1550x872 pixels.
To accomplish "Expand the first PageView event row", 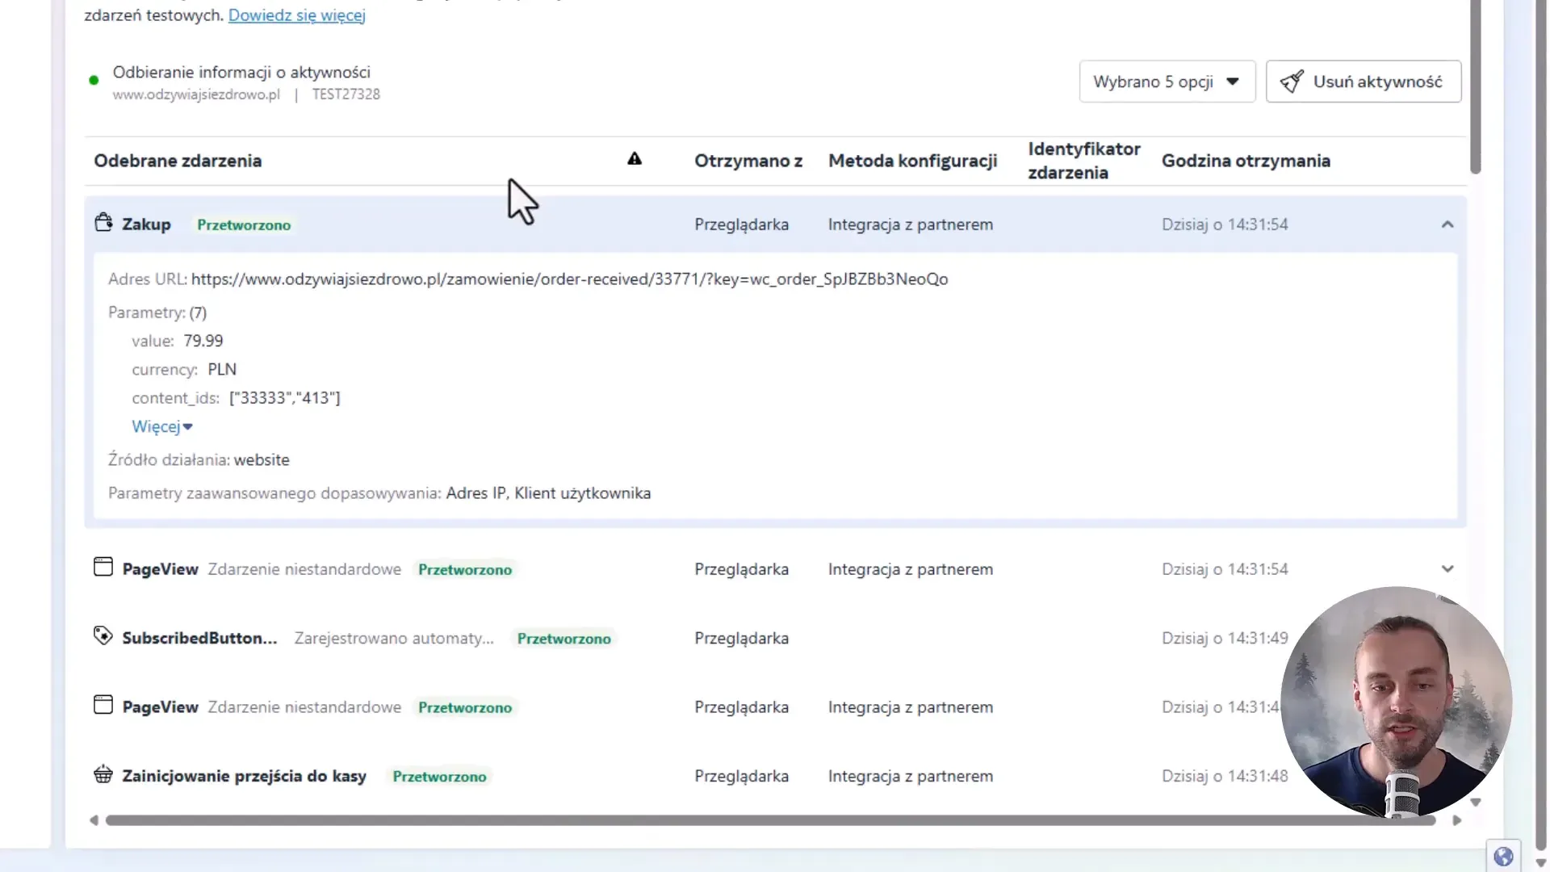I will [x=1447, y=569].
